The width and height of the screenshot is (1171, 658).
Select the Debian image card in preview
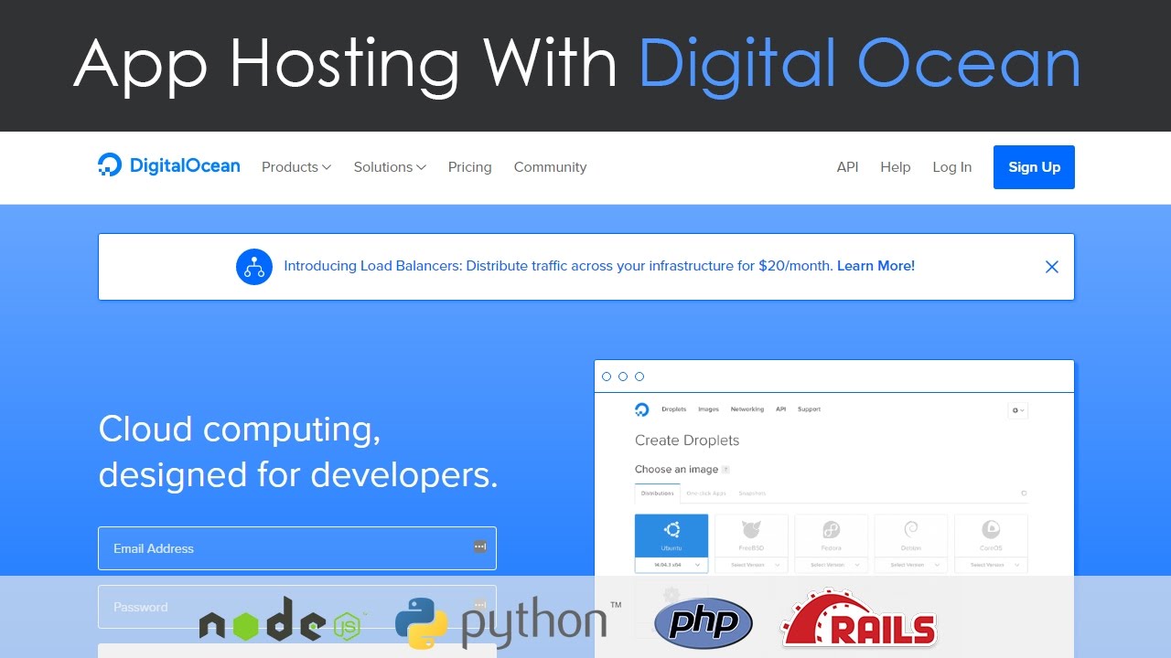911,535
